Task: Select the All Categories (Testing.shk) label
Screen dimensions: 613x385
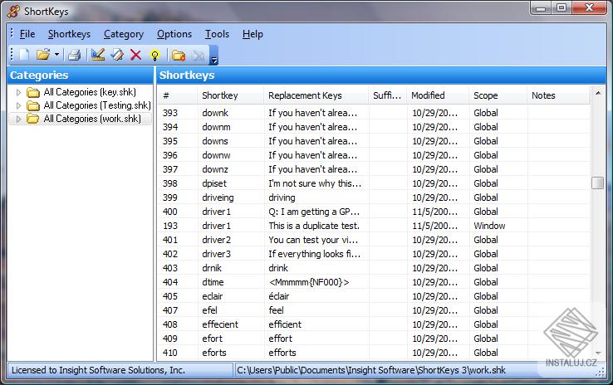Action: 97,105
